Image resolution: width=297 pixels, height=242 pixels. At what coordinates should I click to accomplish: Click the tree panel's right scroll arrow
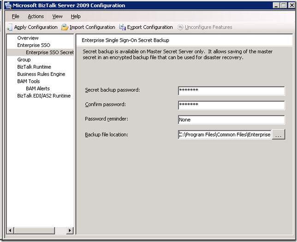(x=70, y=230)
